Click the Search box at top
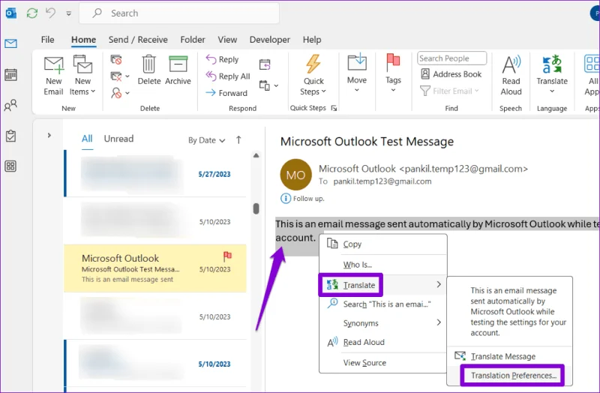Screen dimensions: 600x393 tap(179, 13)
